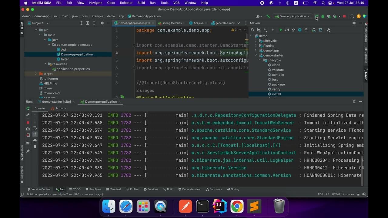Image resolution: width=388 pixels, height=218 pixels.
Task: Stop process red square in Run panel
Action: point(28,123)
